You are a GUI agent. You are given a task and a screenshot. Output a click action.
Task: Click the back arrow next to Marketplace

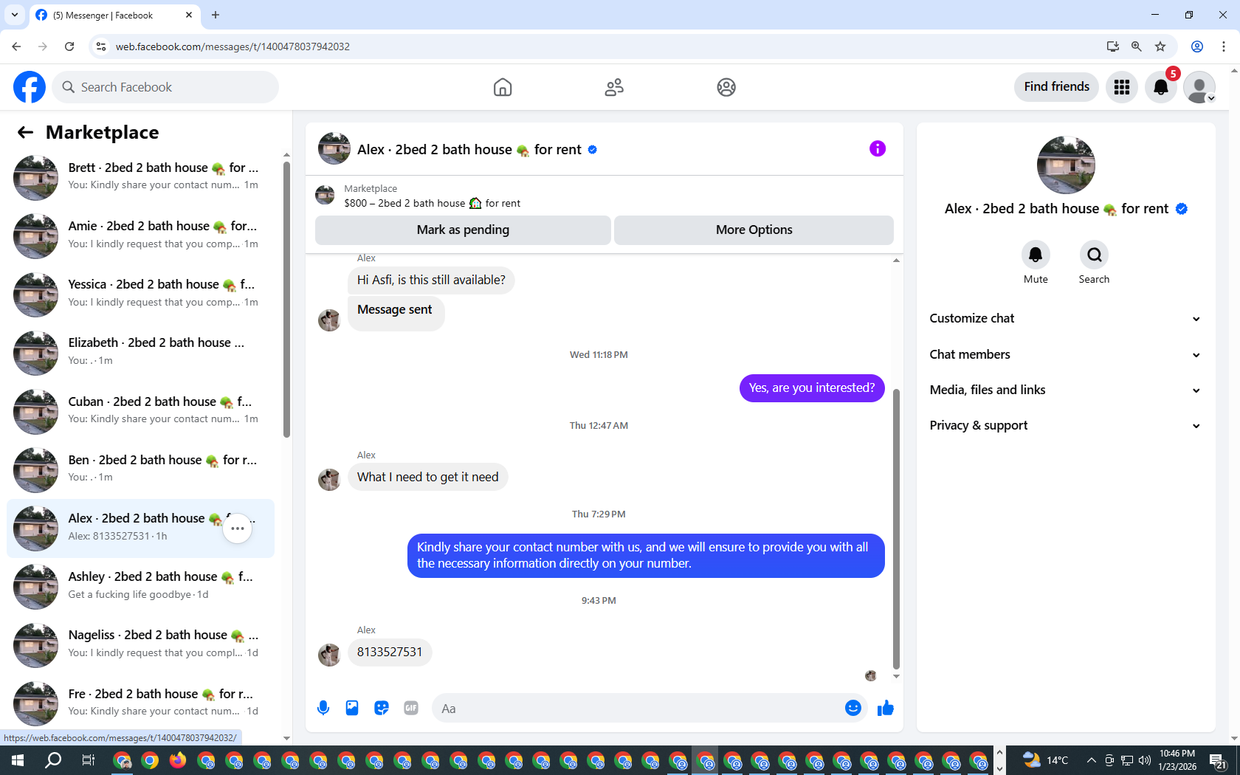click(25, 132)
